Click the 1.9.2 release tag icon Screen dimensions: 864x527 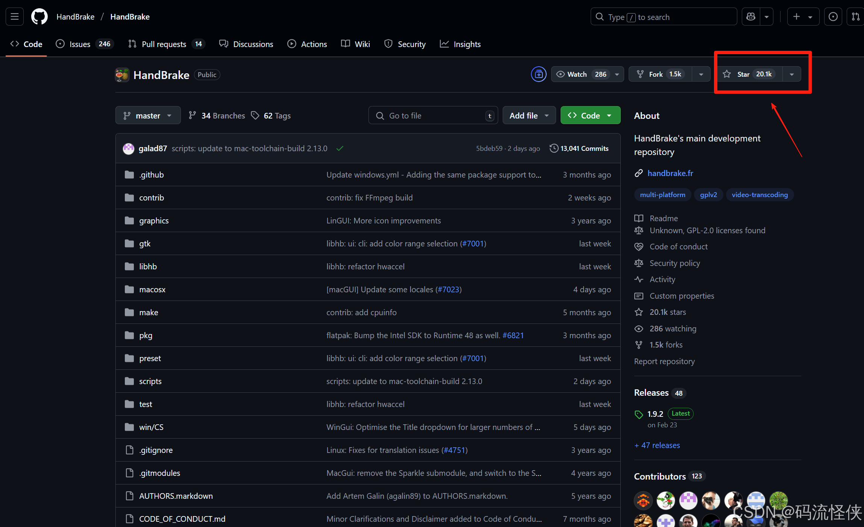pos(639,415)
